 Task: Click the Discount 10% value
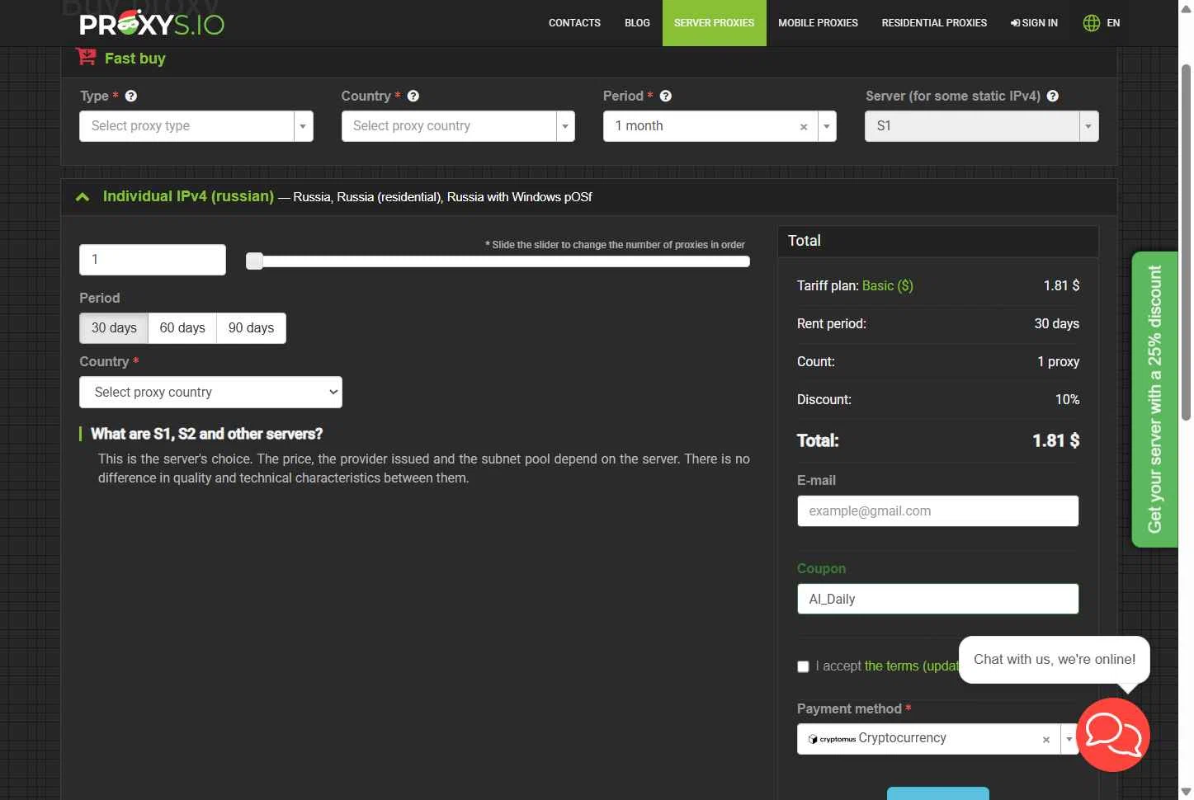click(1067, 399)
